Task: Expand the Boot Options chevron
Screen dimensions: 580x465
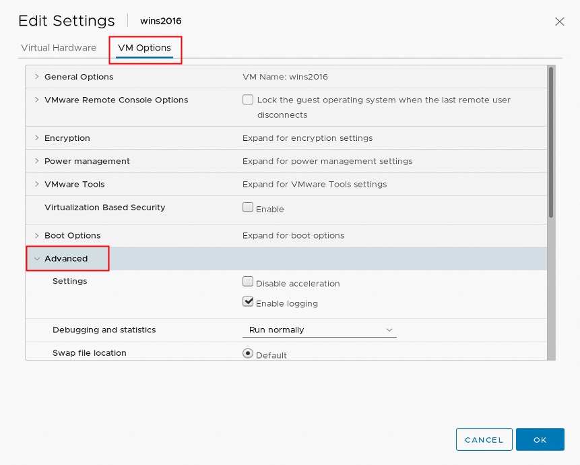Action: tap(36, 235)
